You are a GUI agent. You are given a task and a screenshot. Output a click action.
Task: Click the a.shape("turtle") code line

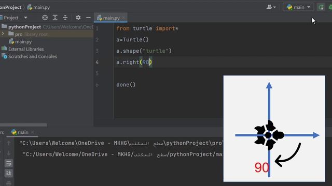pos(144,51)
